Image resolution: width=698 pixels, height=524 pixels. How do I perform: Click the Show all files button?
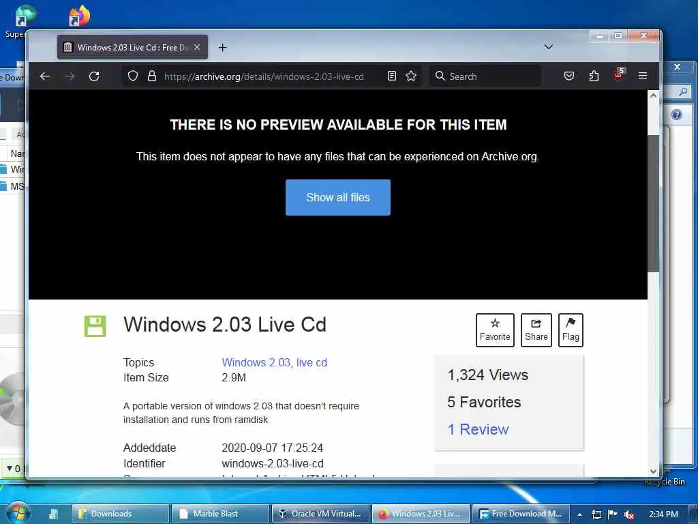pos(338,197)
